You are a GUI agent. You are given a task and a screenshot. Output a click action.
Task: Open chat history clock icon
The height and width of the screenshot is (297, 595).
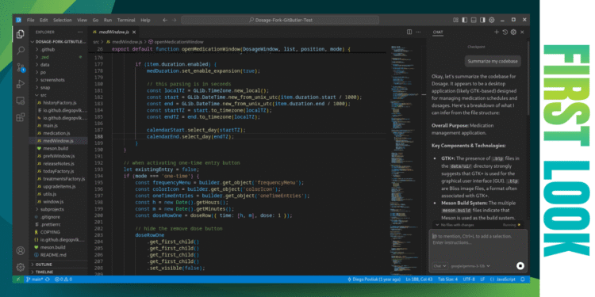[x=505, y=32]
